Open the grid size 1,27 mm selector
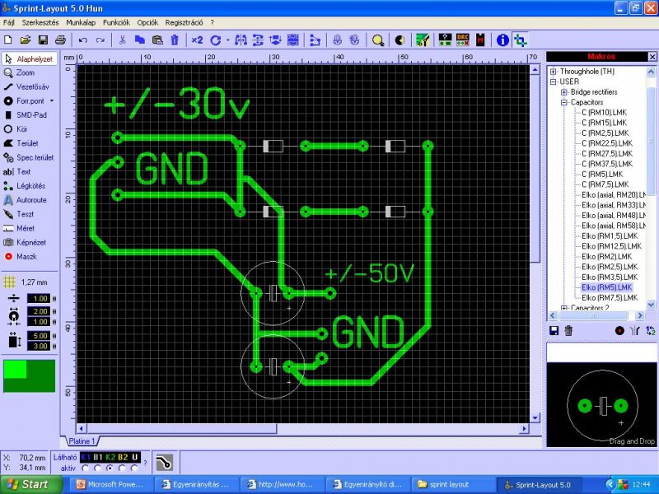 click(x=26, y=282)
